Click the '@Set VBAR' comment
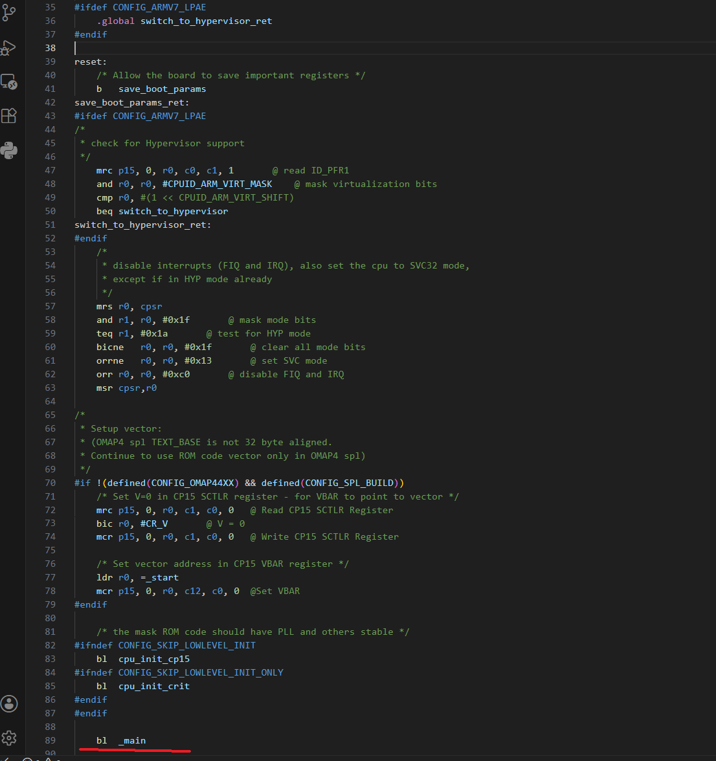 (x=274, y=591)
